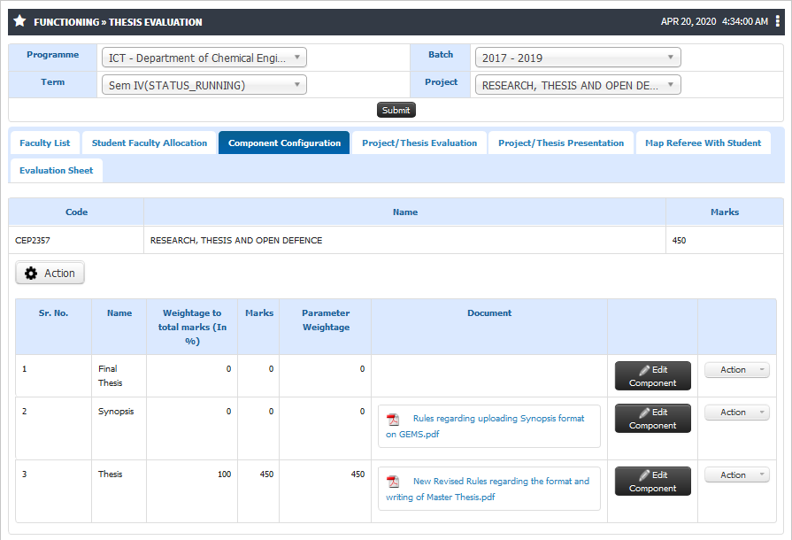Expand Action dropdown for Final Thesis row
This screenshot has height=540, width=792.
click(737, 370)
